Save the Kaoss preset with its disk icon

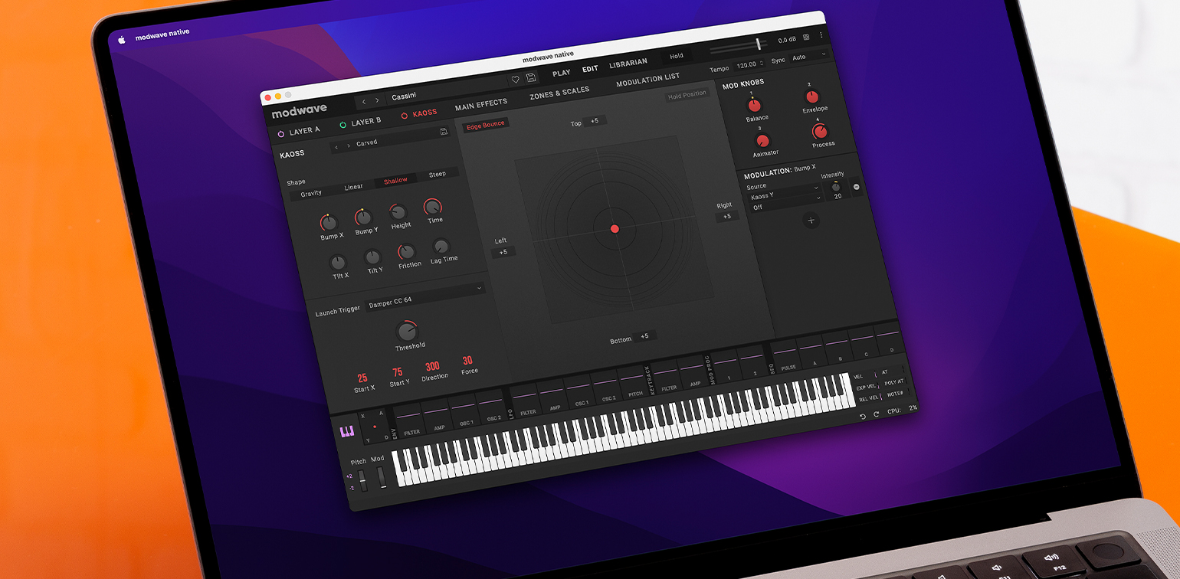point(444,132)
